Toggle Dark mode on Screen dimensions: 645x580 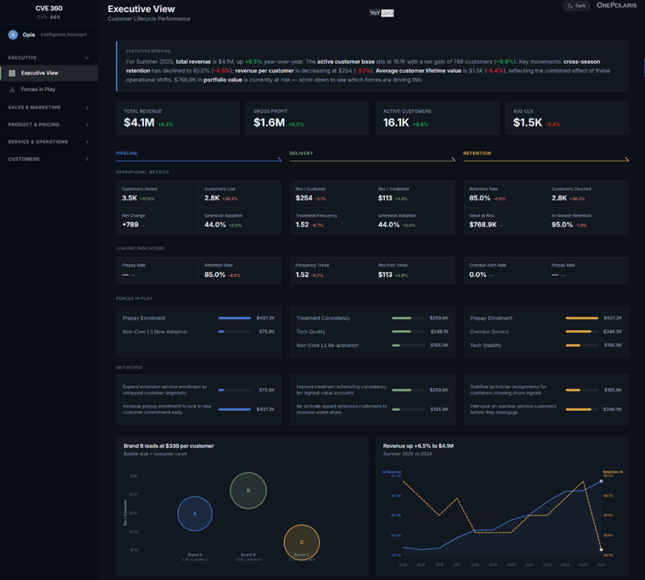(577, 6)
